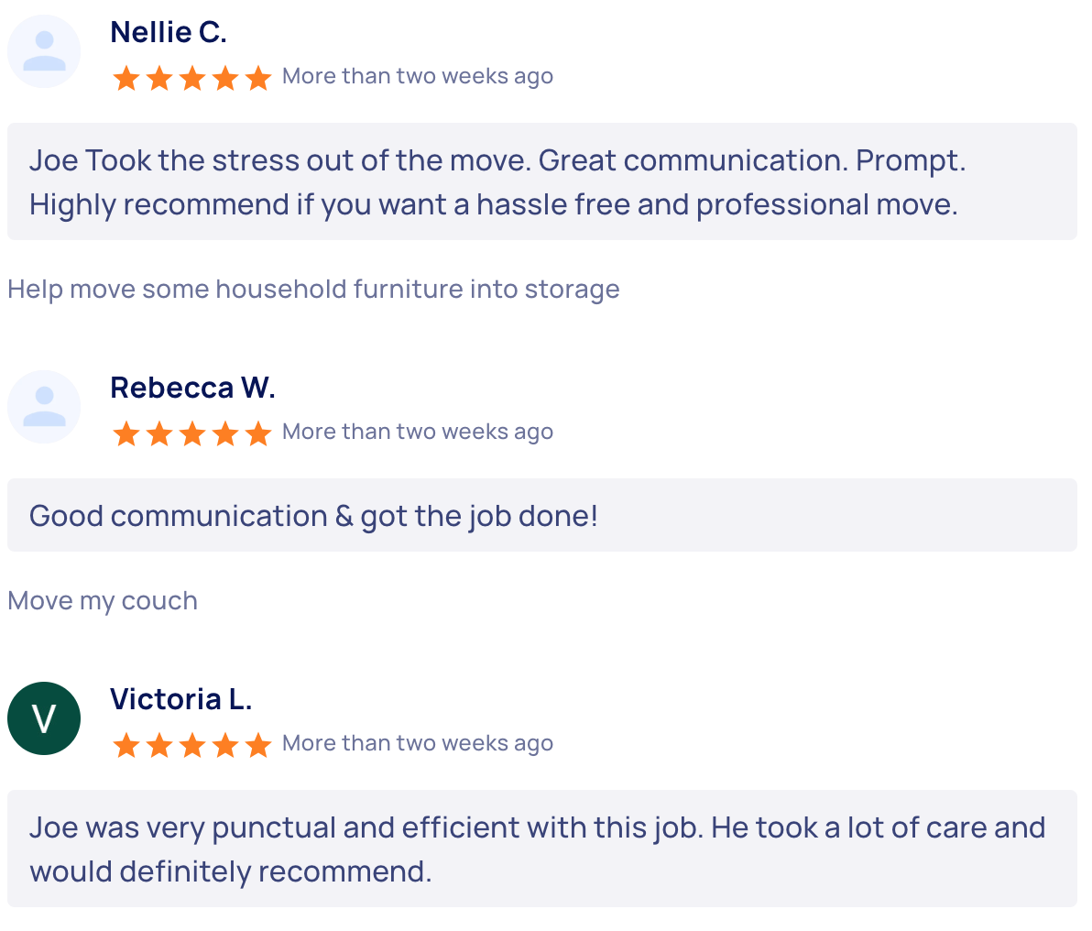1092x931 pixels.
Task: Click Nellie C.'s default avatar icon
Action: (44, 51)
